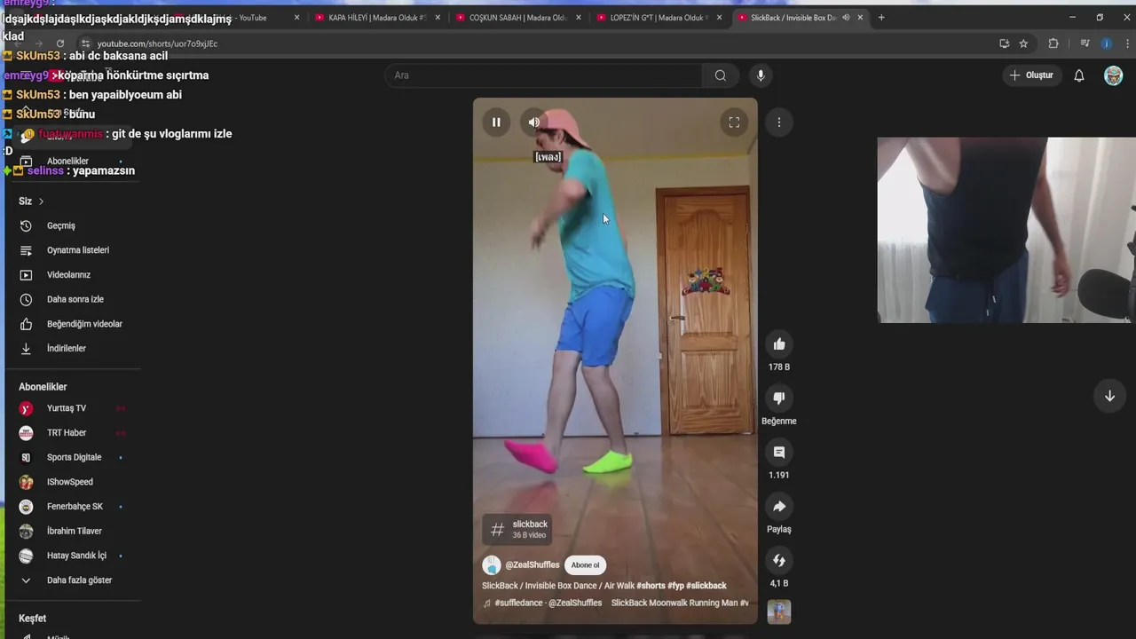Open a new browser tab
Screen dimensions: 1136x639
coord(881,18)
